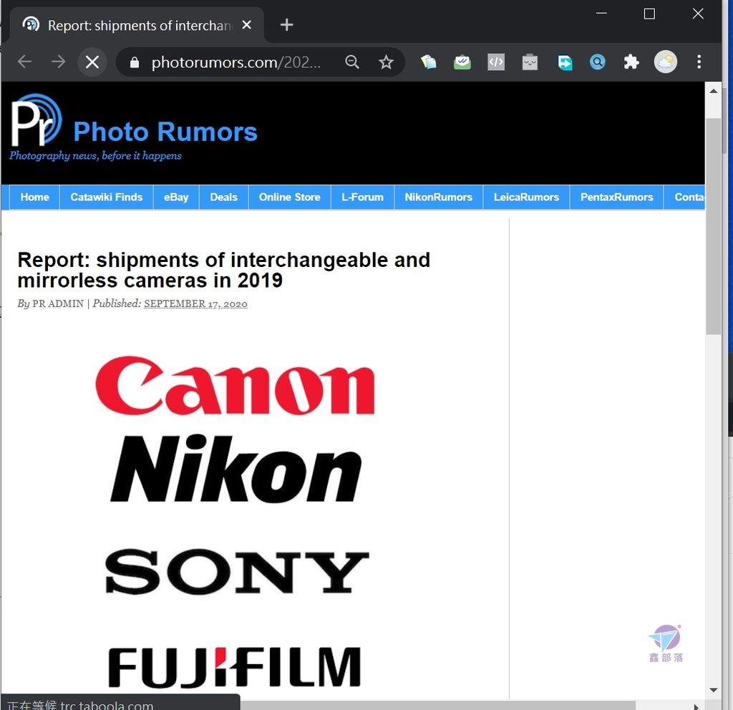Open the blue round search extension
Screen dimensions: 733x710
pyautogui.click(x=598, y=62)
